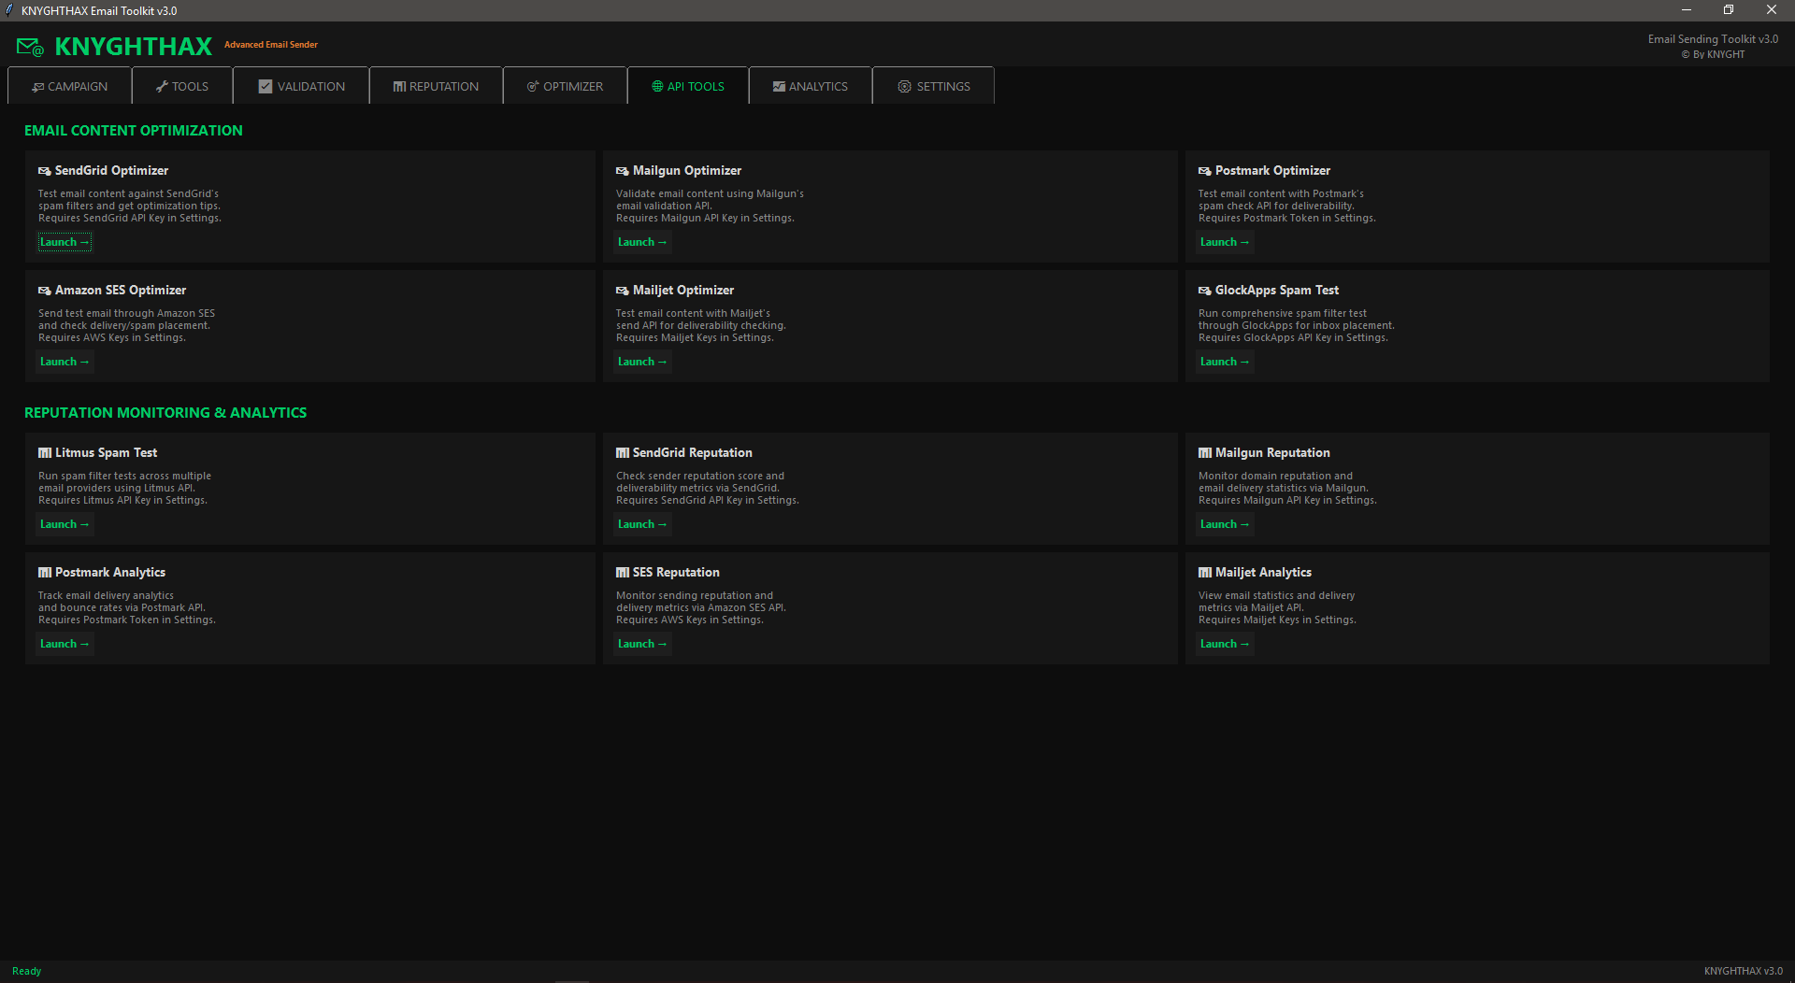Image resolution: width=1795 pixels, height=983 pixels.
Task: Launch Mailjet Analytics
Action: click(1225, 644)
